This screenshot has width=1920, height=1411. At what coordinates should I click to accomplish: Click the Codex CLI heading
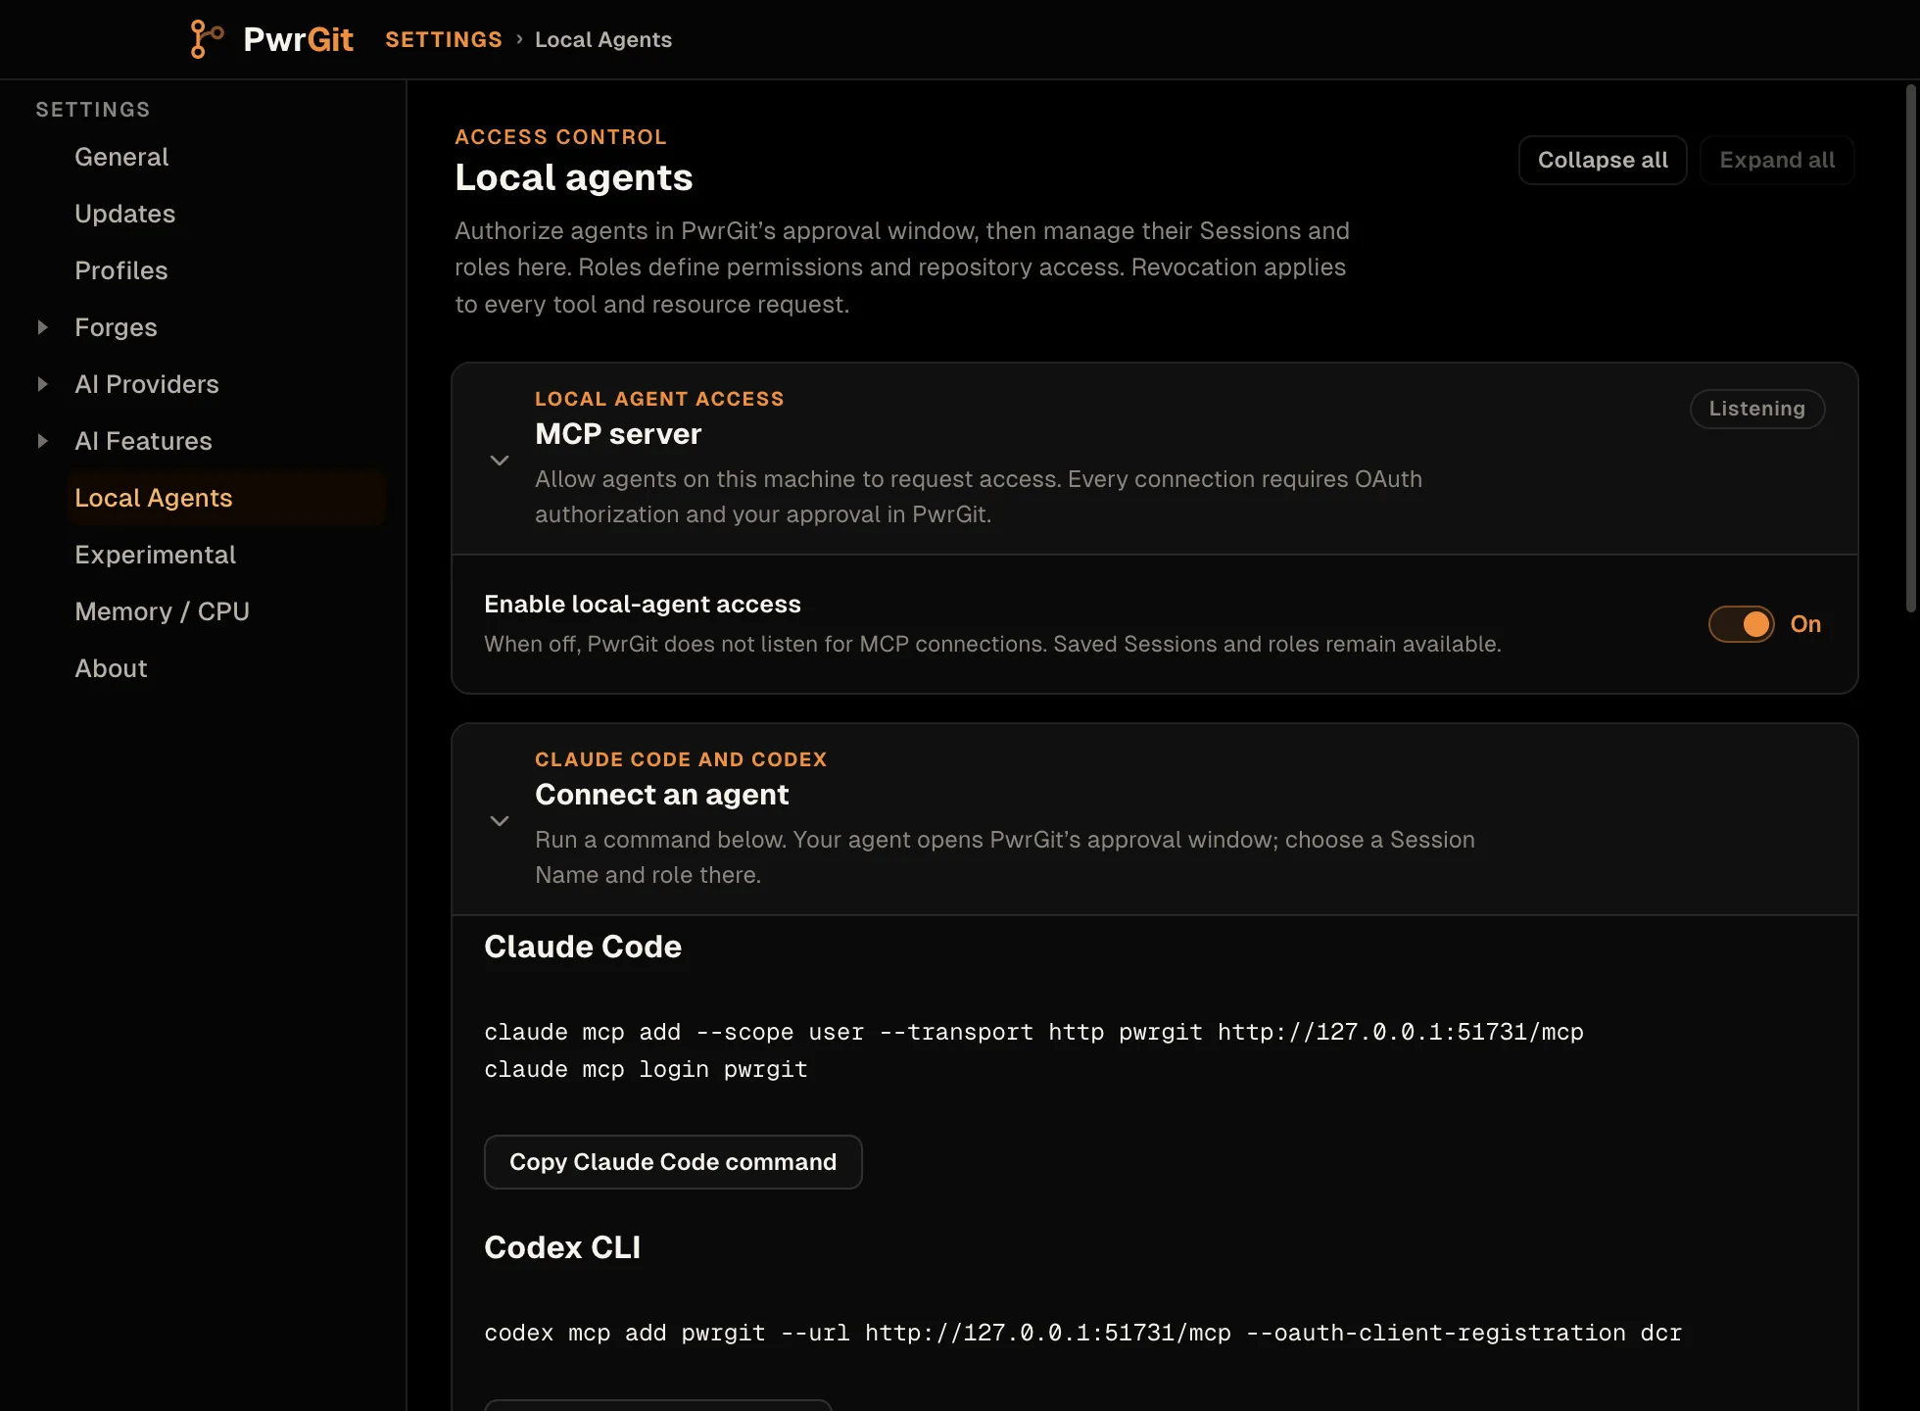pos(562,1247)
